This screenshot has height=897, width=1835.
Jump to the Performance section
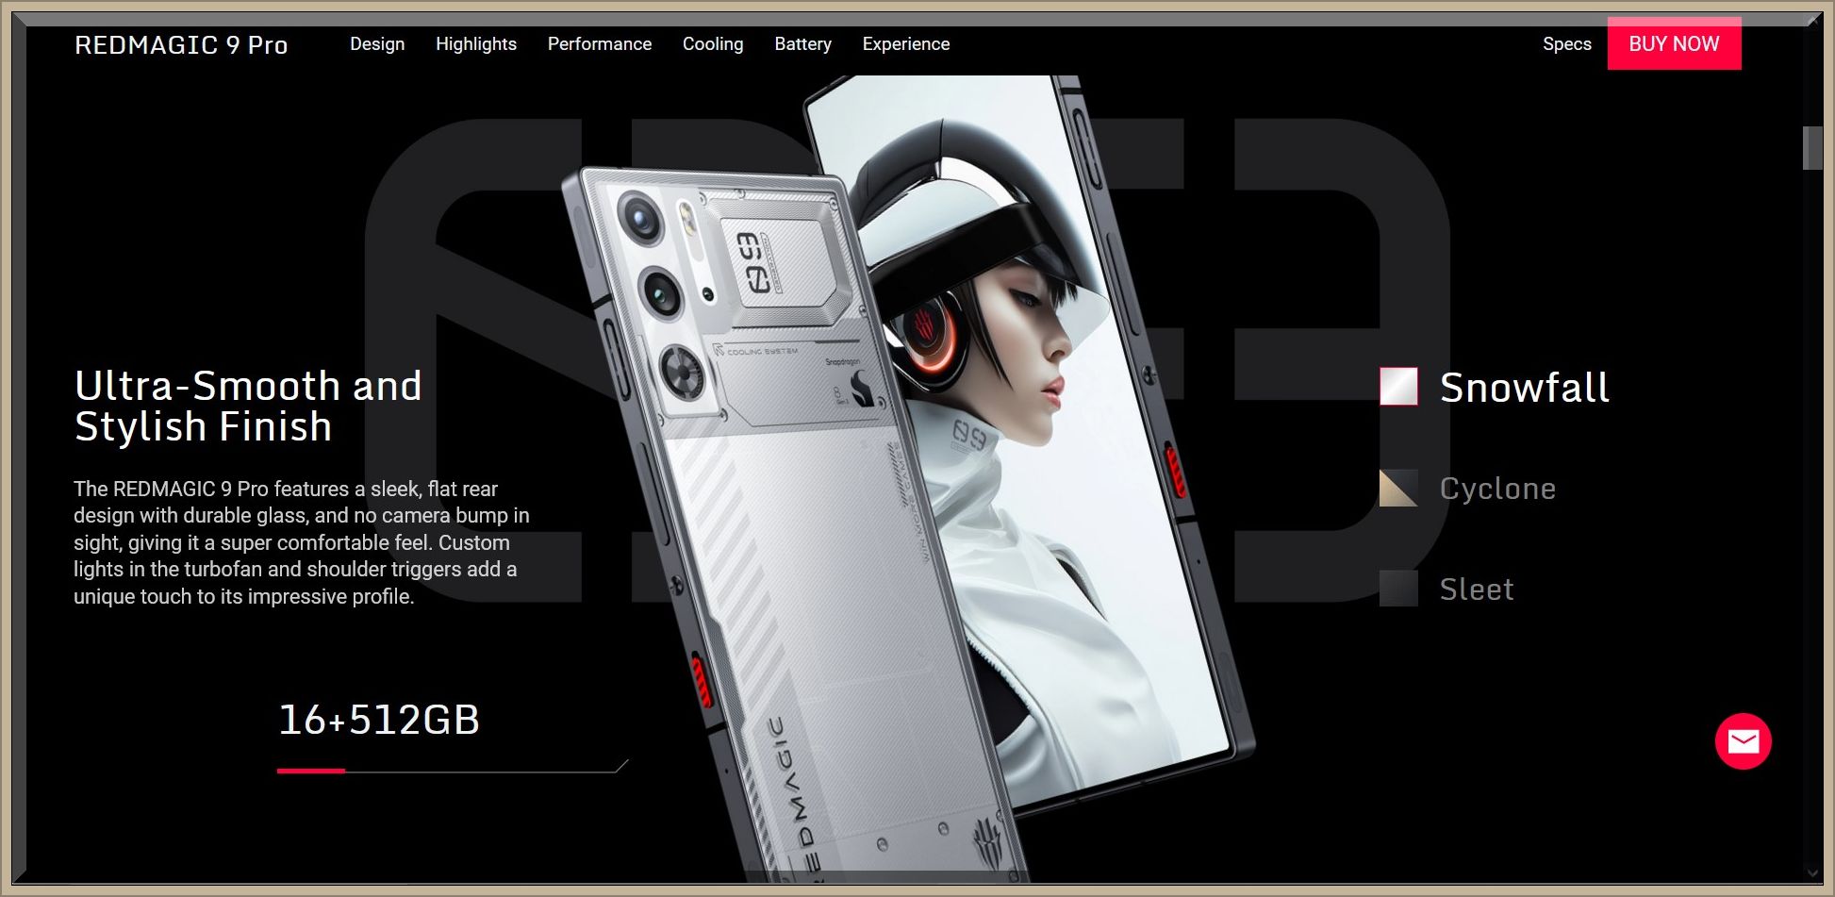600,44
